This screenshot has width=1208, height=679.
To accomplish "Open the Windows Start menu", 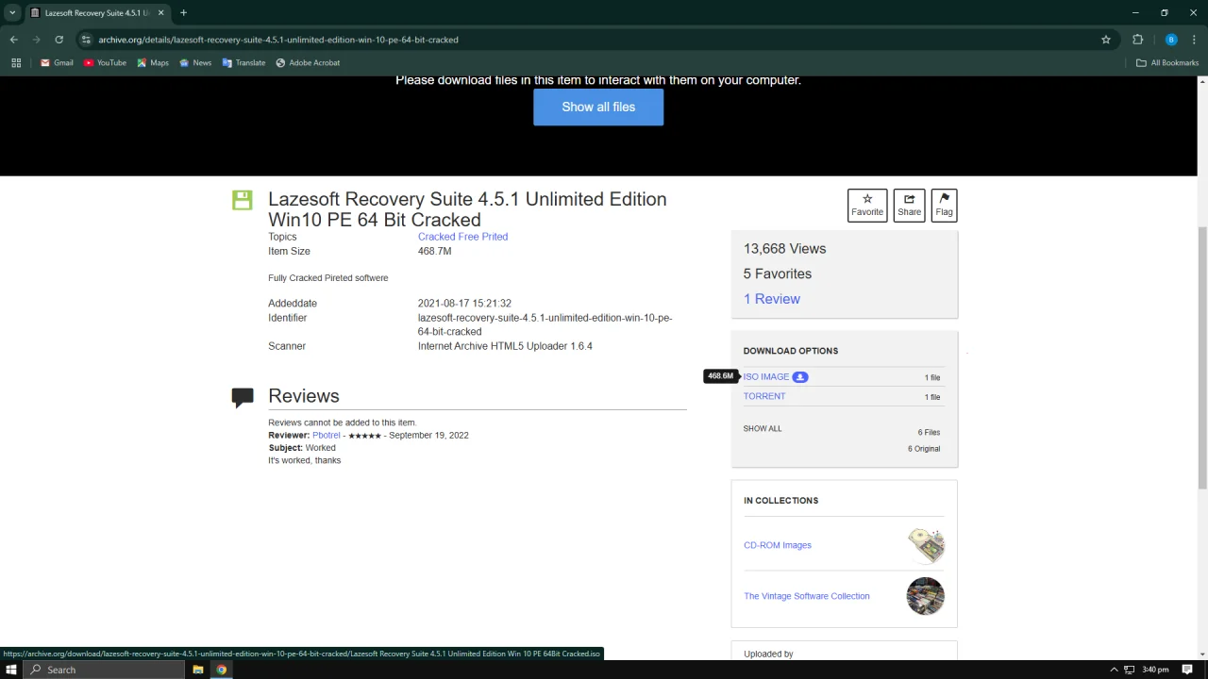I will 11,670.
